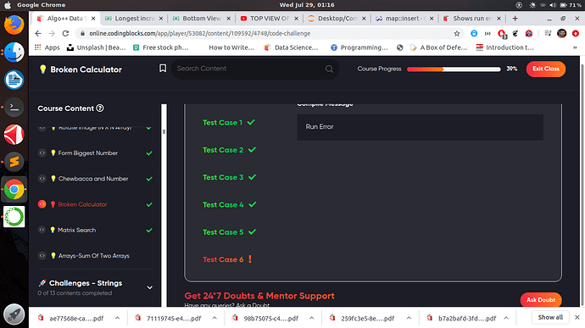Switch to TOP VIEW OF YouTube tab
This screenshot has height=328, width=585.
(269, 19)
